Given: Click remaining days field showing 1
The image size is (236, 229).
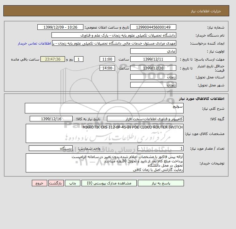Looking at the screenshot, I should [x=78, y=59].
